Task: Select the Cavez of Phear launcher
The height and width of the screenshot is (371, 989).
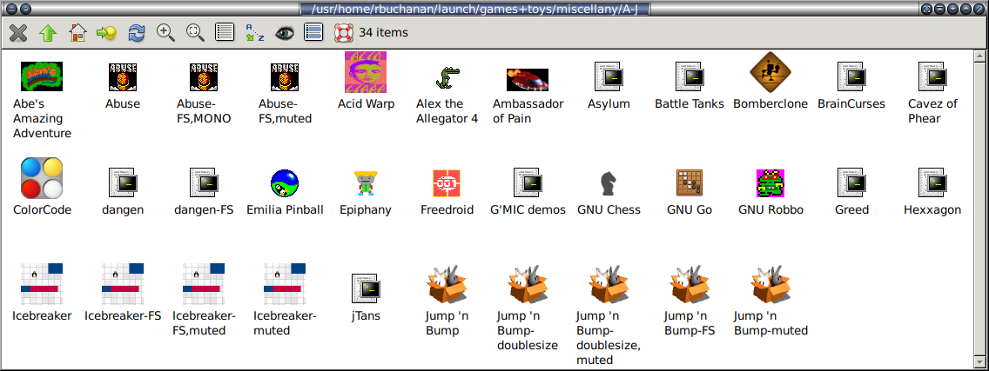Action: pos(932,76)
